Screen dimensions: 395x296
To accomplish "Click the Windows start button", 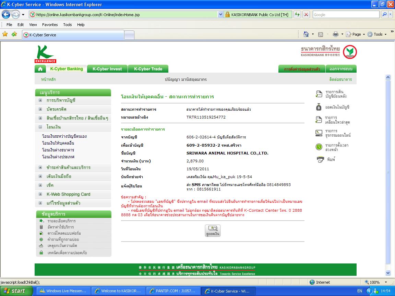I will [16, 291].
